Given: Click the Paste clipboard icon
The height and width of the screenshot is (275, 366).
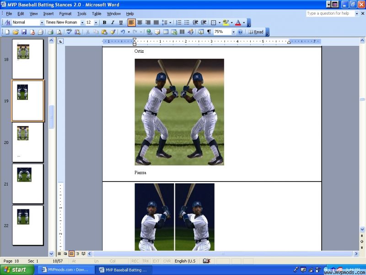Looking at the screenshot, I should 104,32.
